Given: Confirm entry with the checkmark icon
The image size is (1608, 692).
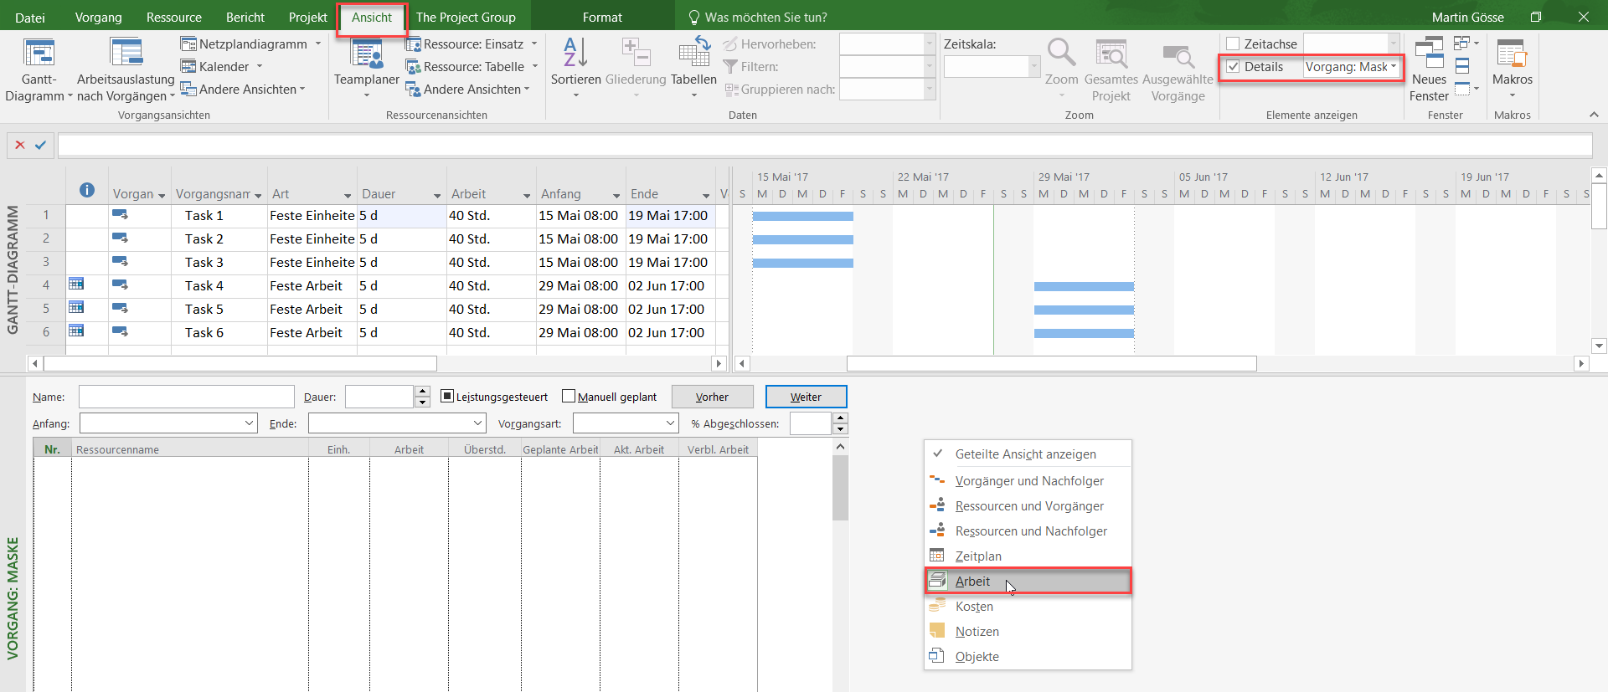Looking at the screenshot, I should pyautogui.click(x=40, y=146).
